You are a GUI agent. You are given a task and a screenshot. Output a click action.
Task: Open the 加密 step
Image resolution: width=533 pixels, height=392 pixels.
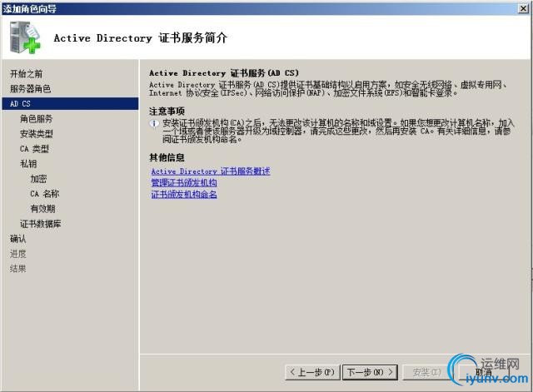tap(38, 179)
